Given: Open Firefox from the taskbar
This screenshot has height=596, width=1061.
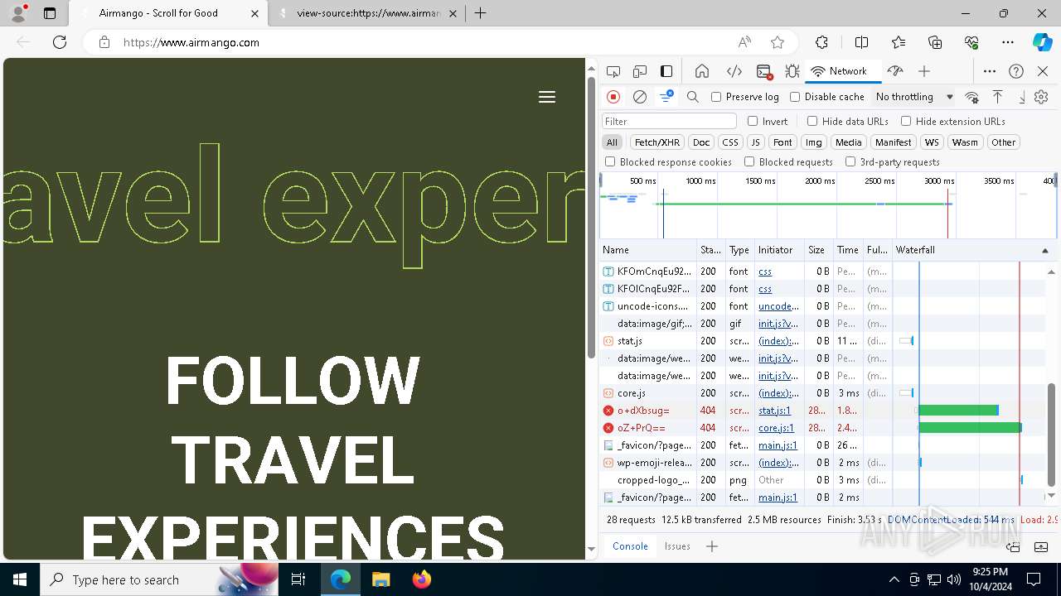Looking at the screenshot, I should pos(422,579).
